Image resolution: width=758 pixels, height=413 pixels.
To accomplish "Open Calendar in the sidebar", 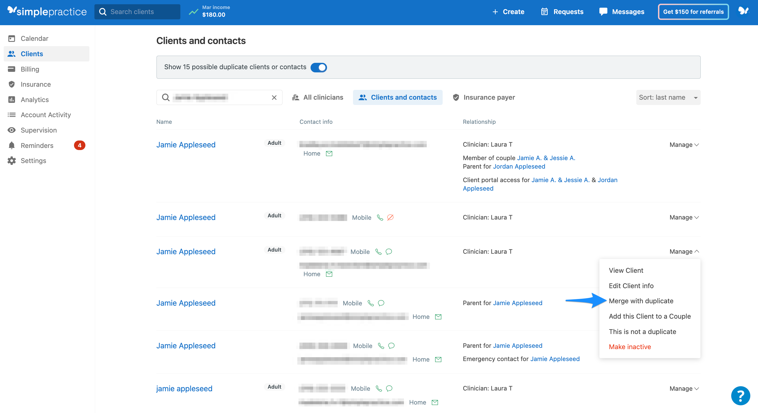I will pos(46,38).
